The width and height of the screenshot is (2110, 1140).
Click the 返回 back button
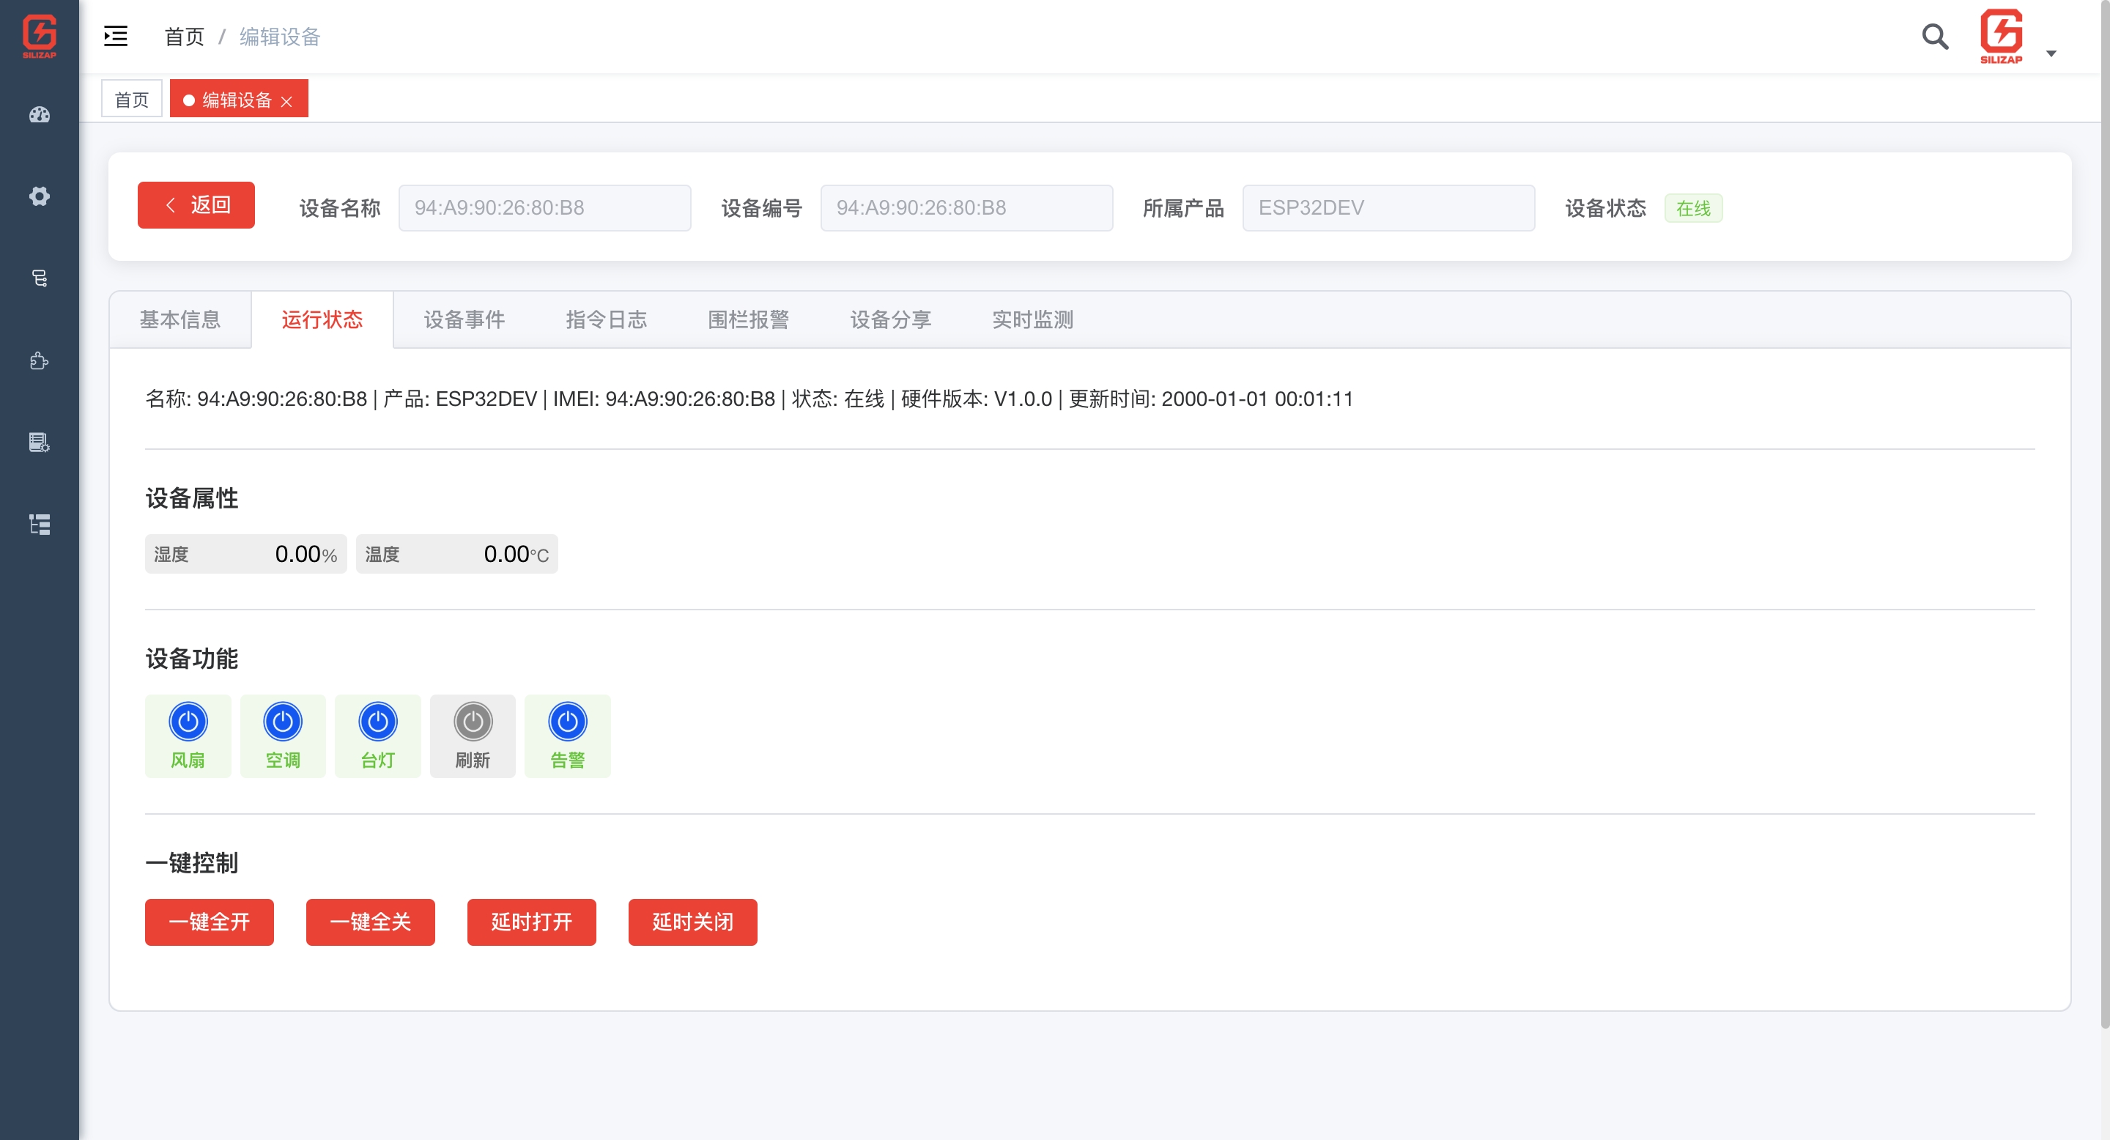pos(196,204)
